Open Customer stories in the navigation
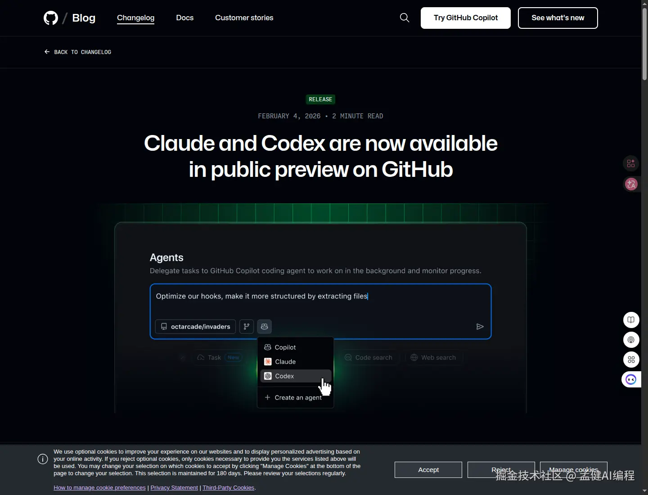Viewport: 648px width, 495px height. (244, 18)
